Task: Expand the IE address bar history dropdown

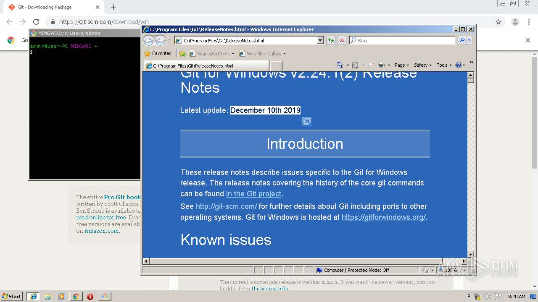Action: tap(320, 41)
